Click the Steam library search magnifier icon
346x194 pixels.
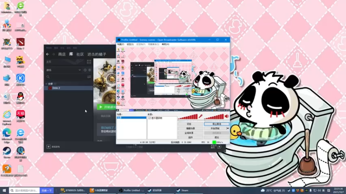48,77
